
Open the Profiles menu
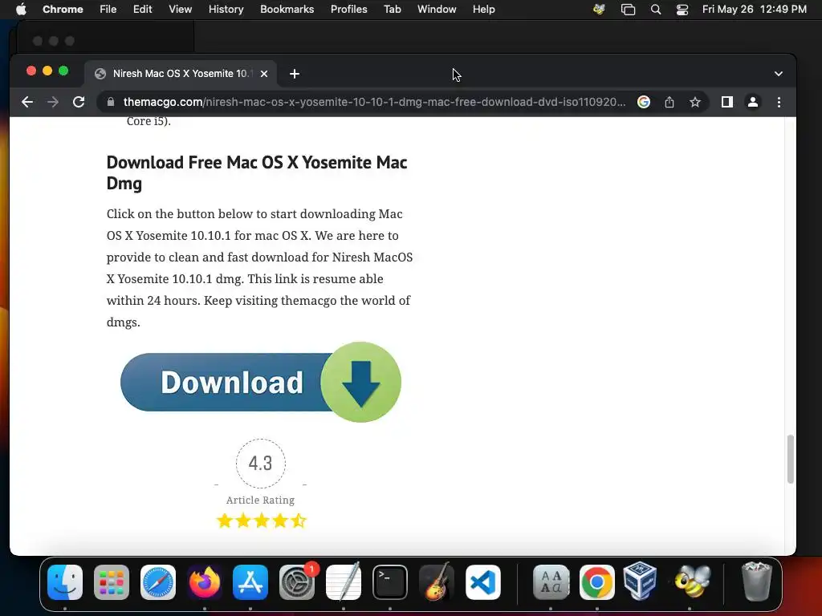tap(348, 10)
